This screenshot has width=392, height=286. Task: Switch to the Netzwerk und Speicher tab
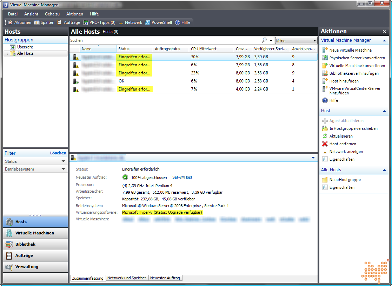(x=126, y=278)
